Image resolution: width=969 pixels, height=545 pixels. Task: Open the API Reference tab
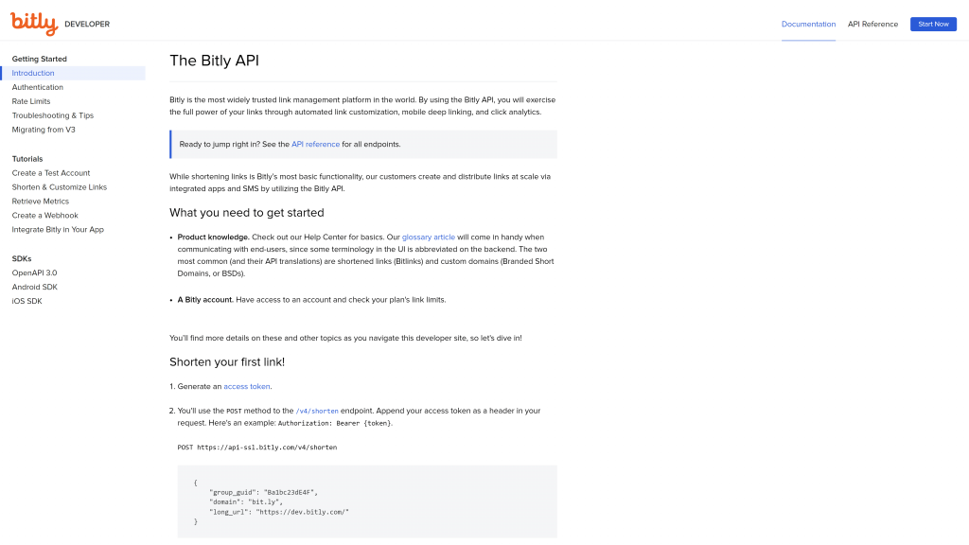click(x=872, y=24)
